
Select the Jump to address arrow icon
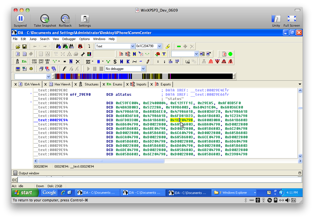[x=89, y=46]
